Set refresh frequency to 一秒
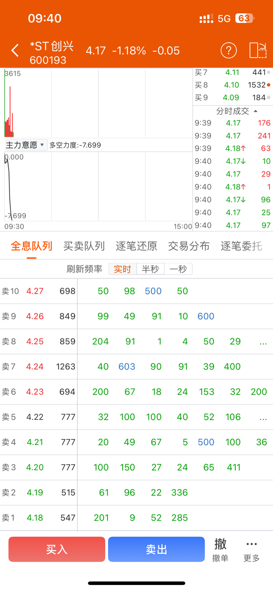 [x=178, y=269]
